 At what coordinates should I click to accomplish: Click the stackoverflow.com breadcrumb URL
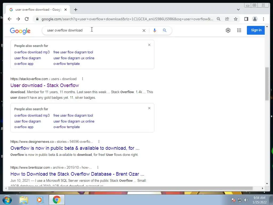pos(43,79)
